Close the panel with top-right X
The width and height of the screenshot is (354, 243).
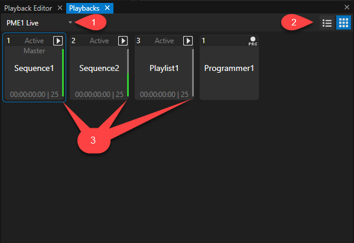(347, 7)
